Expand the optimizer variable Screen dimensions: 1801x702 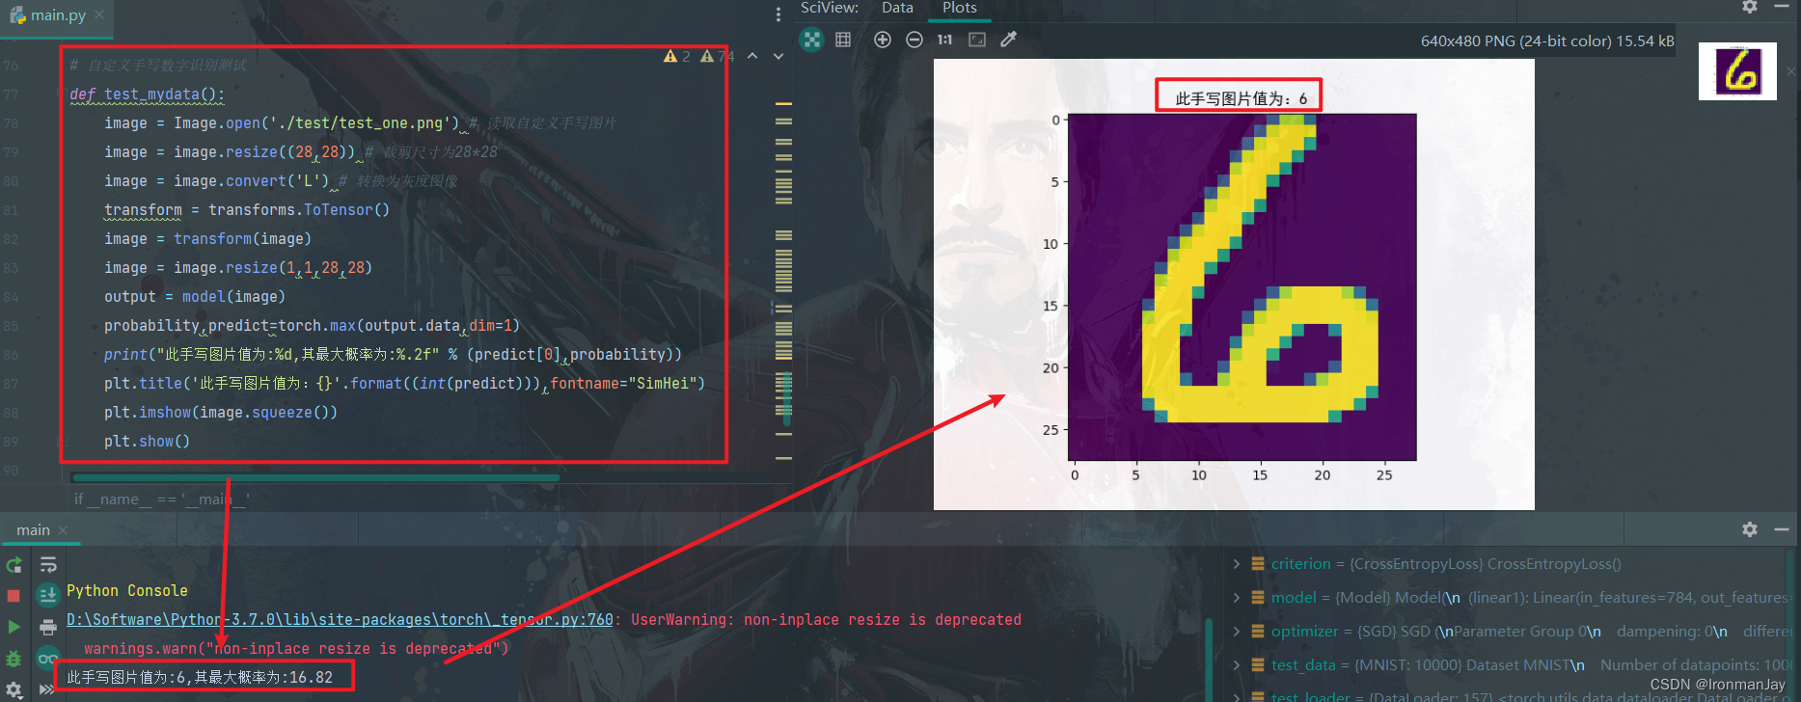(1237, 632)
